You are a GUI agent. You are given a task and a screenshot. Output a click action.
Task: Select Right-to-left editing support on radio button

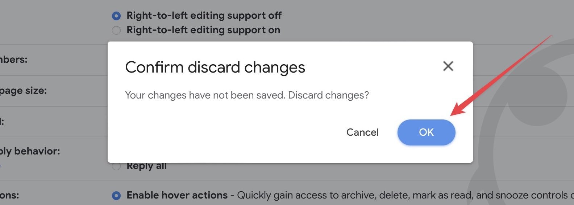[x=116, y=30]
